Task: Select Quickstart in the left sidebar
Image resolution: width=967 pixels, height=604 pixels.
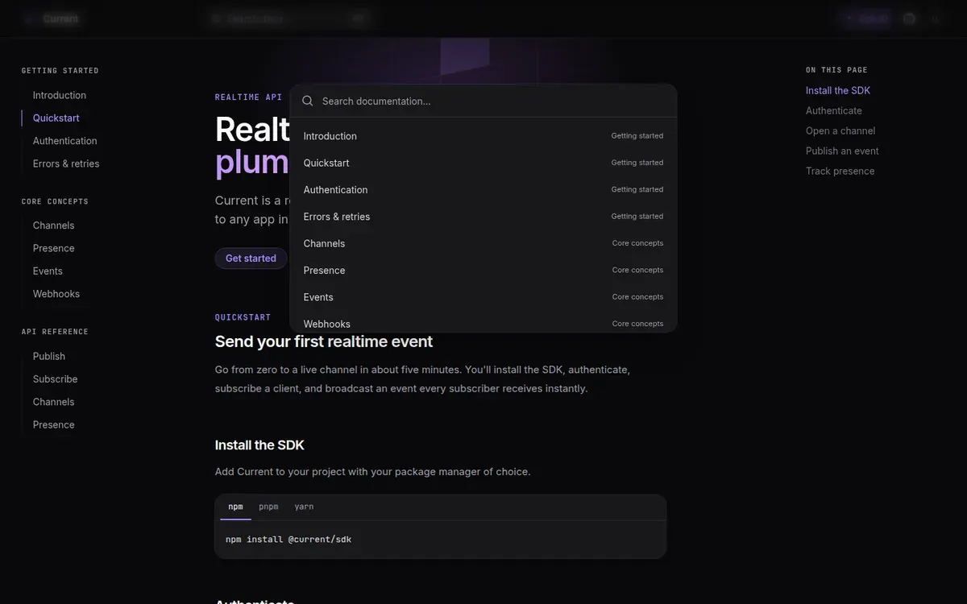Action: [56, 118]
